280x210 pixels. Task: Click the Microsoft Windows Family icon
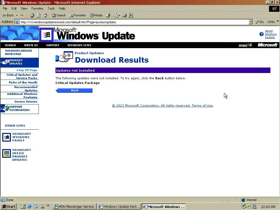(x=7, y=137)
